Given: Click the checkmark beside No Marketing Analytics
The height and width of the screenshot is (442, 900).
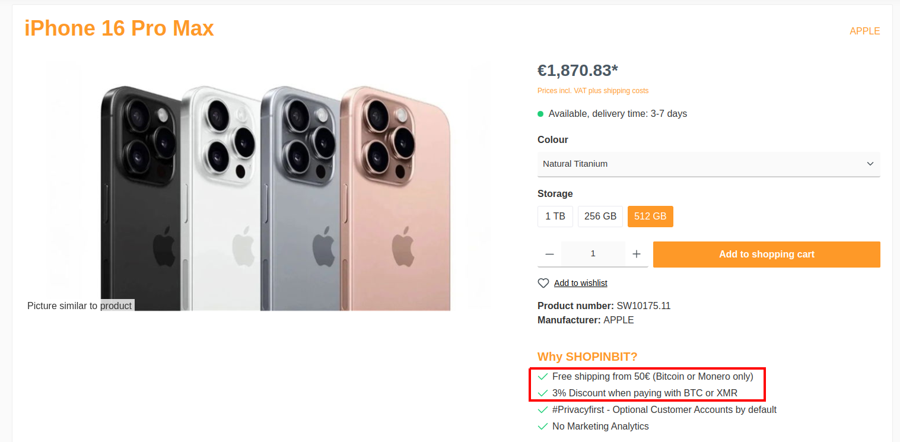Looking at the screenshot, I should click(x=542, y=426).
